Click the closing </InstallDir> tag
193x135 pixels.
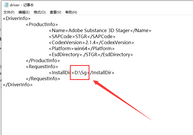point(101,73)
